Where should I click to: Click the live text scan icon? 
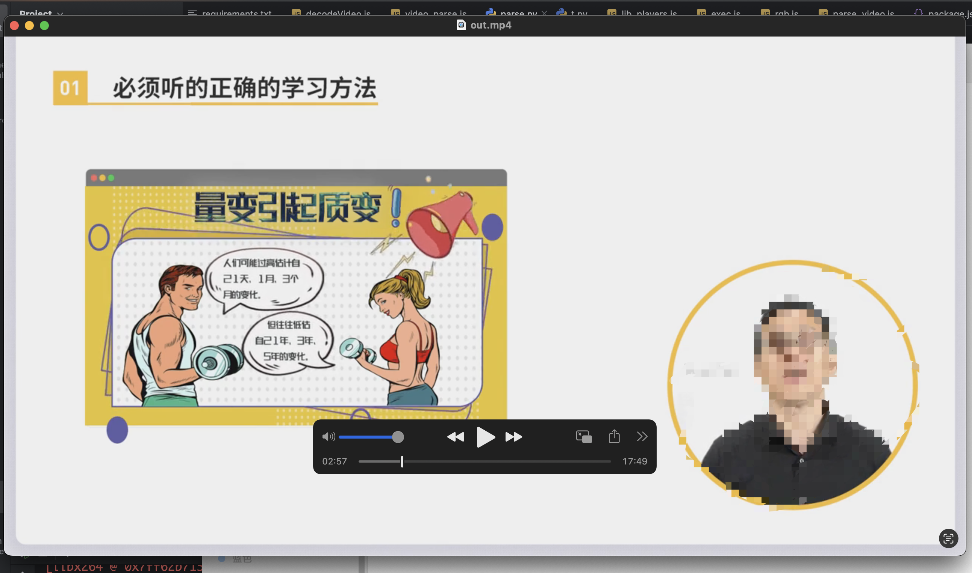(x=948, y=538)
